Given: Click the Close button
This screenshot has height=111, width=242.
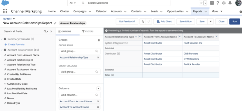Looking at the screenshot, I should tap(221, 21).
